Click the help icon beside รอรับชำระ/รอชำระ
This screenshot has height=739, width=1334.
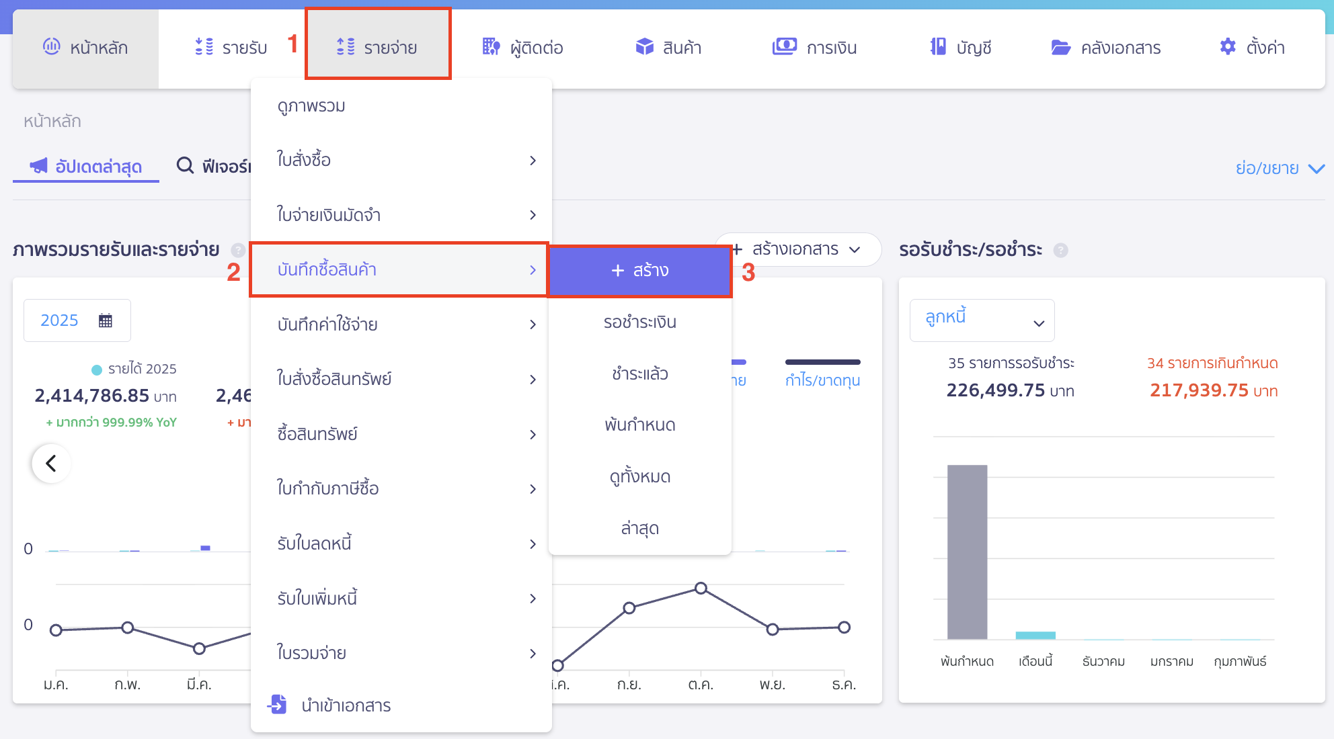[1061, 250]
